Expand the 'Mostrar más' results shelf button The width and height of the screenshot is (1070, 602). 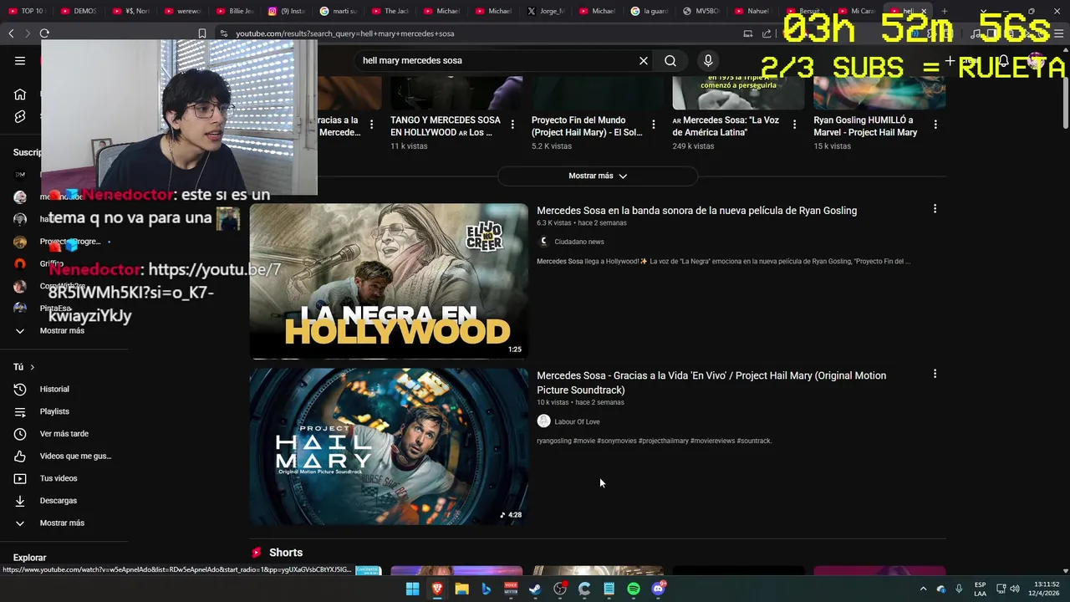point(598,176)
